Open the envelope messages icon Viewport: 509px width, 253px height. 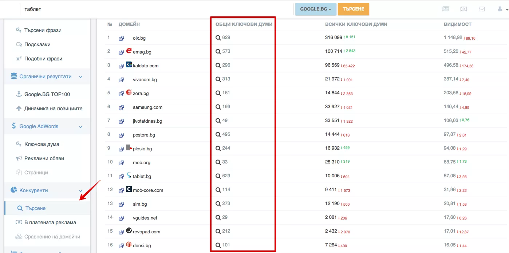click(x=482, y=9)
